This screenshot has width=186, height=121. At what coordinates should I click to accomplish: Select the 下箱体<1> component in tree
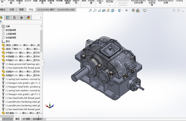[x=21, y=49]
